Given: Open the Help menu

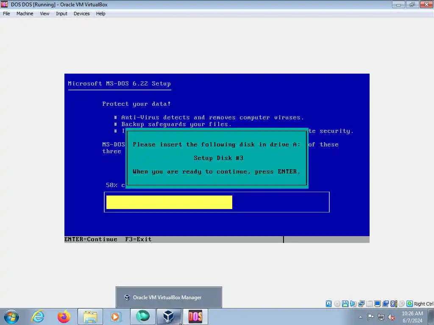Looking at the screenshot, I should 100,14.
